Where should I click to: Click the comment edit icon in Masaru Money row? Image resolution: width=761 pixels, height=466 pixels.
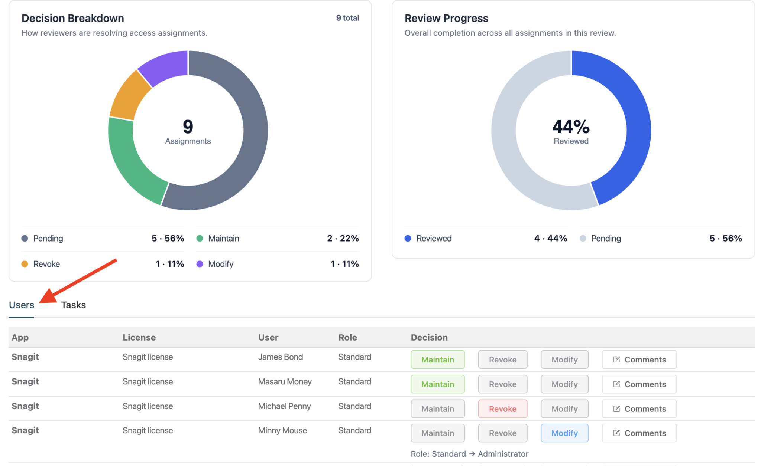point(616,384)
